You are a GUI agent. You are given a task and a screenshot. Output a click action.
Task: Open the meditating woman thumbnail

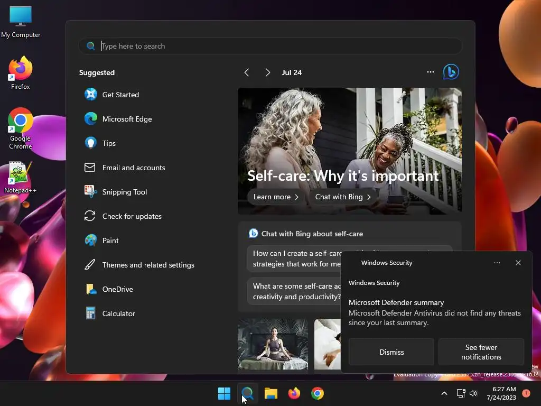(x=273, y=344)
